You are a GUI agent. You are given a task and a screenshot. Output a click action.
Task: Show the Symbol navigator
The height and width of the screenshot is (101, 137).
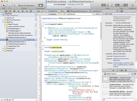[10, 11]
